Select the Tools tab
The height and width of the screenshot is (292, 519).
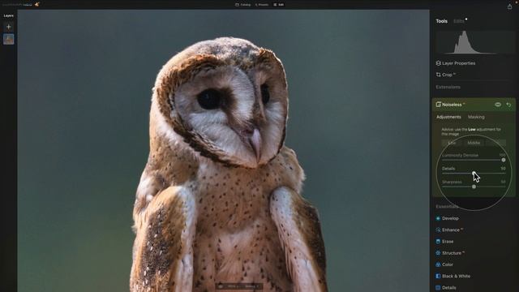(441, 21)
